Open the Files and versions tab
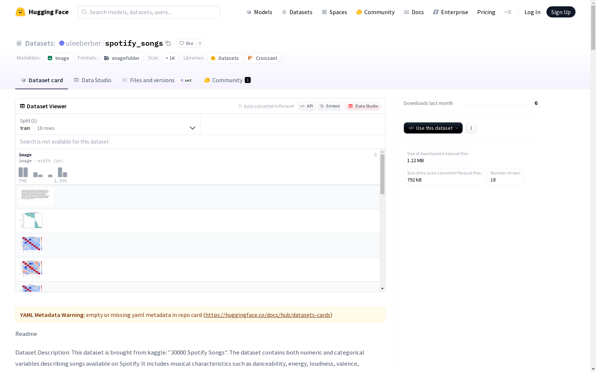 coord(158,80)
